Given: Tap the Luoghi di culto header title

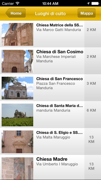Looking at the screenshot, I should click(50, 13).
